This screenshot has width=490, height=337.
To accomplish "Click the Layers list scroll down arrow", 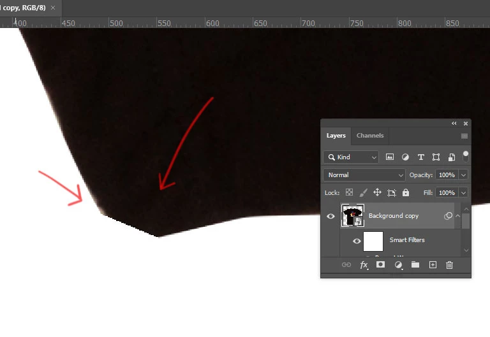I will click(x=466, y=250).
